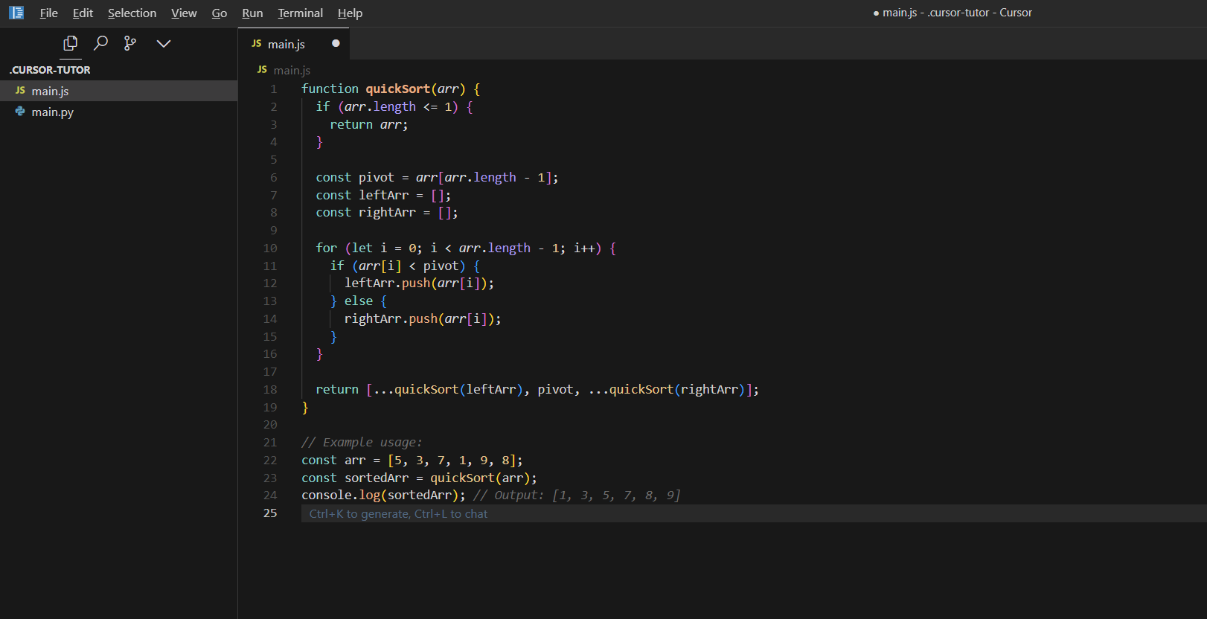Click the return statement on line 18
The image size is (1207, 619).
[537, 389]
